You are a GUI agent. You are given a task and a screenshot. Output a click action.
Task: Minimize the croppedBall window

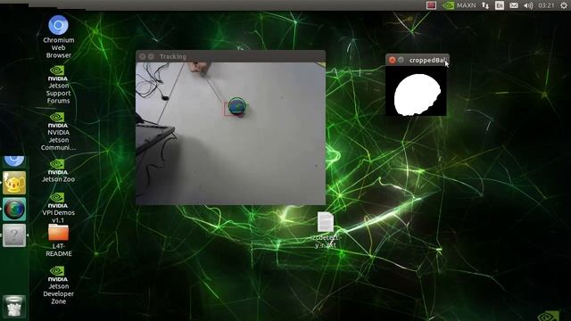click(x=401, y=60)
